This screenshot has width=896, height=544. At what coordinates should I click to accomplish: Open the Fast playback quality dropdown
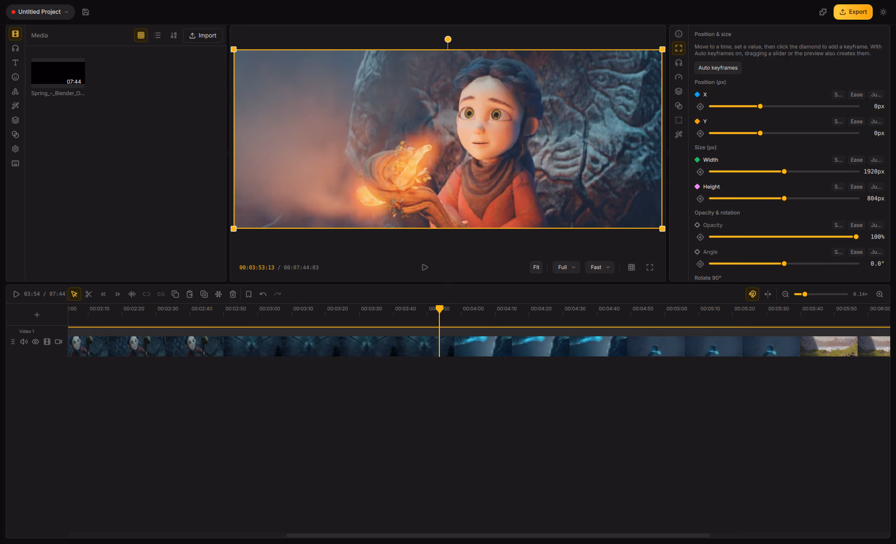600,267
